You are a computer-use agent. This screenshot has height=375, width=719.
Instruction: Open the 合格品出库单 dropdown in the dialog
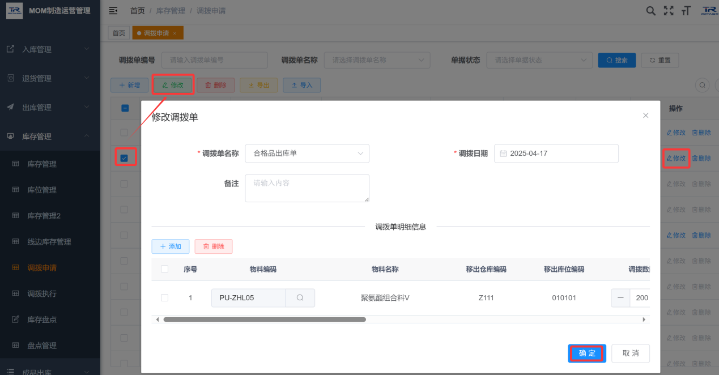307,154
